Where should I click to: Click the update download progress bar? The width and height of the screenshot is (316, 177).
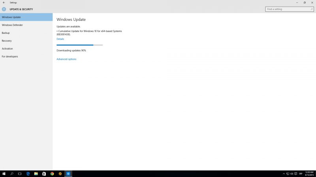coord(80,45)
